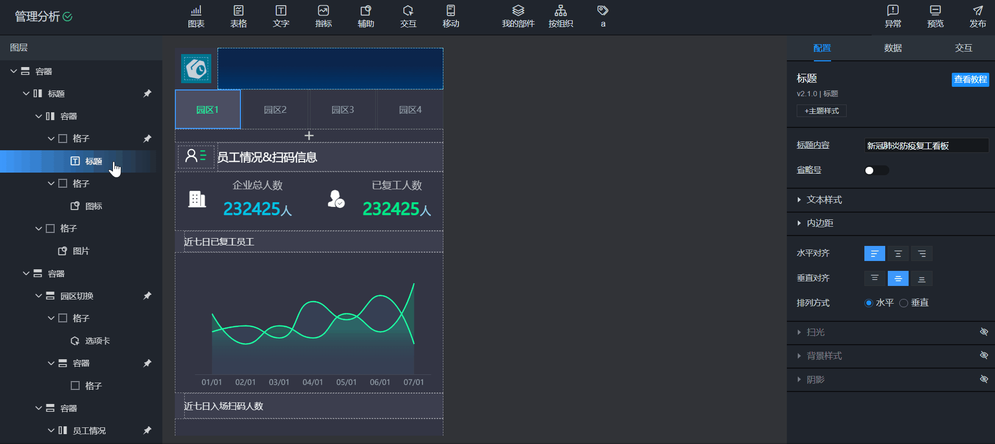
Task: Open the 表格 table components menu
Action: tap(238, 17)
